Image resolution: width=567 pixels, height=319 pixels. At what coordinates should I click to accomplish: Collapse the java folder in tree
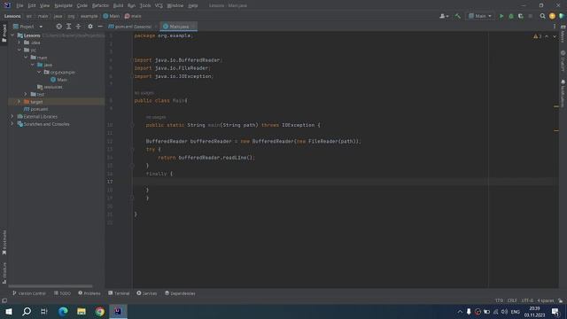[x=33, y=65]
